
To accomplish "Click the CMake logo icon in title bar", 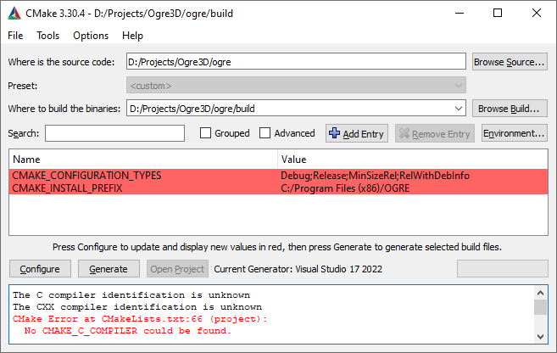I will click(x=14, y=14).
